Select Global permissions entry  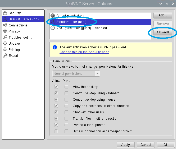100,16
